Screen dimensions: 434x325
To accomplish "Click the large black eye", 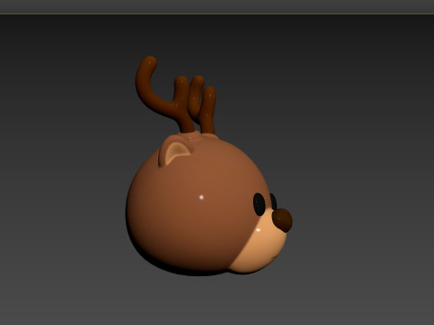I will 259,204.
